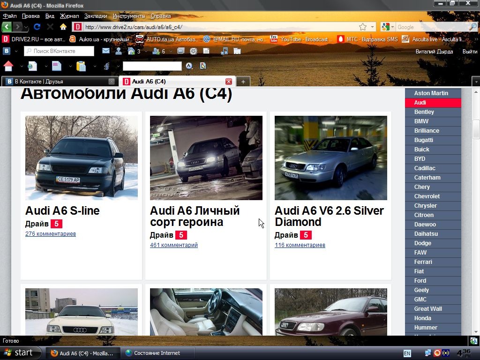Click the blue swirl icon in lower toolbar
The height and width of the screenshot is (360, 480).
(x=106, y=66)
